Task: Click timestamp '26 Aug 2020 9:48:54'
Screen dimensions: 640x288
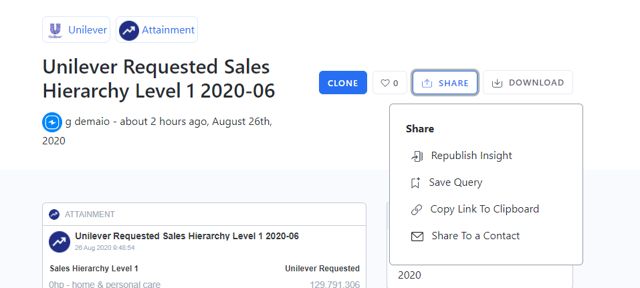Action: [x=105, y=248]
